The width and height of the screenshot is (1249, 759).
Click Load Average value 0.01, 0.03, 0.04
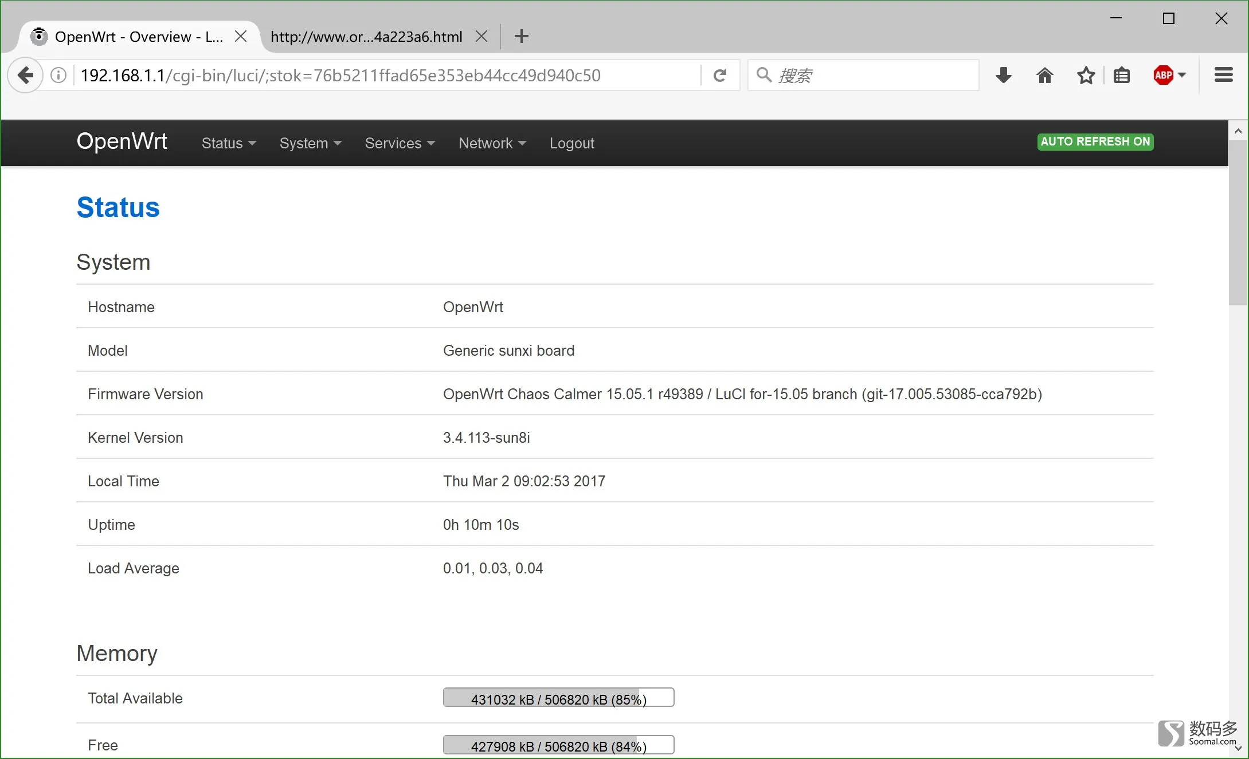coord(492,568)
